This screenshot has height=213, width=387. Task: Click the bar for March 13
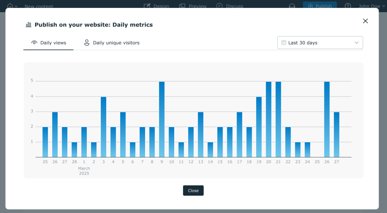coord(201,134)
